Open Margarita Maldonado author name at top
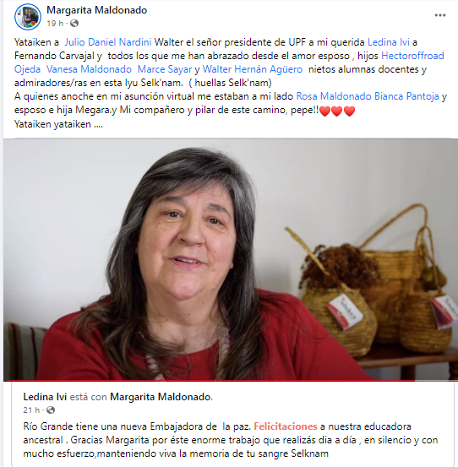The image size is (458, 467). (x=97, y=10)
